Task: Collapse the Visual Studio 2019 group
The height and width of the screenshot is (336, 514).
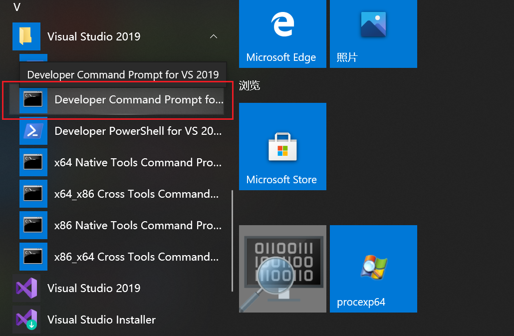Action: point(214,36)
